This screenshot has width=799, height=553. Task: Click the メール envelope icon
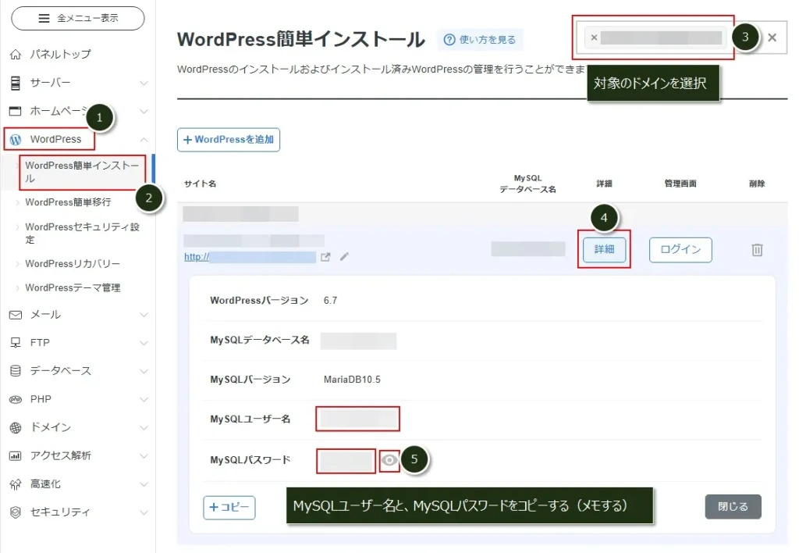point(16,315)
